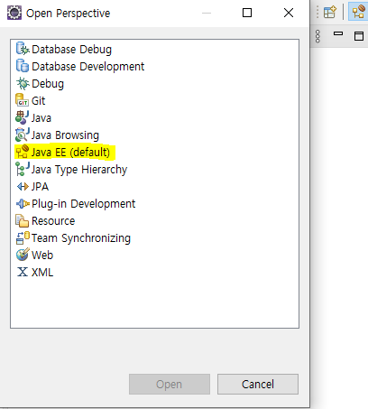
Task: Click the Cancel button
Action: coord(258,384)
